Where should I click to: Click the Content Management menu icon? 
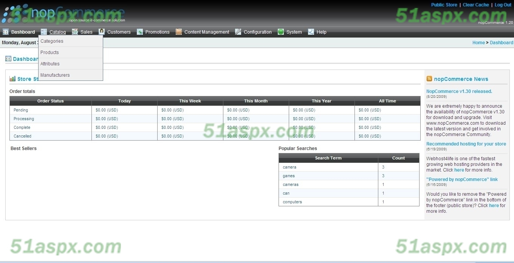pyautogui.click(x=179, y=32)
